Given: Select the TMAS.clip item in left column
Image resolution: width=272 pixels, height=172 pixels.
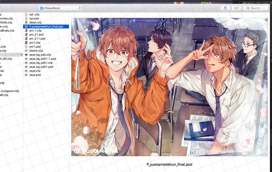Looking at the screenshot, I should (x=6, y=22).
